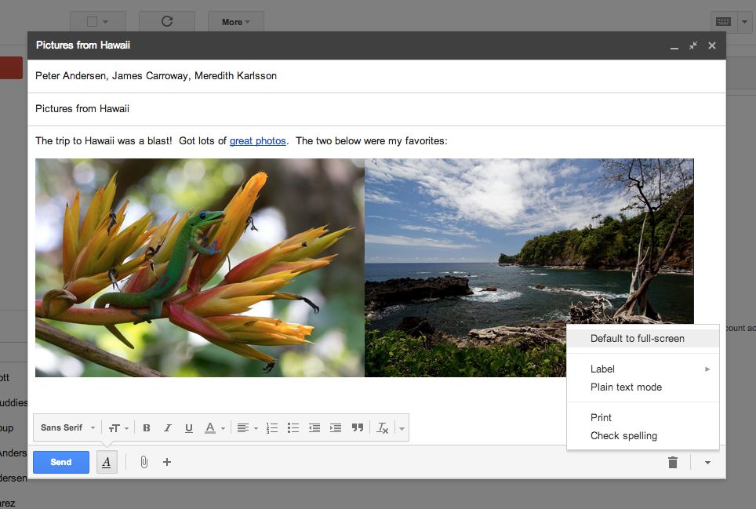
Task: Choose Default to full-screen
Action: 643,338
